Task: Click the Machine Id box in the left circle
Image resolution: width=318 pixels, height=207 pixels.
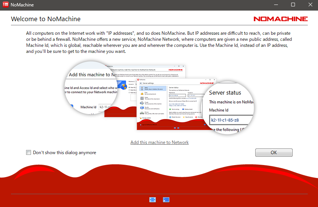Action: [x=106, y=107]
